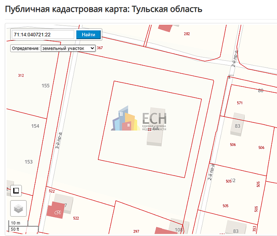Open the map layers switcher
Screen dimensions: 277x236
click(18, 208)
